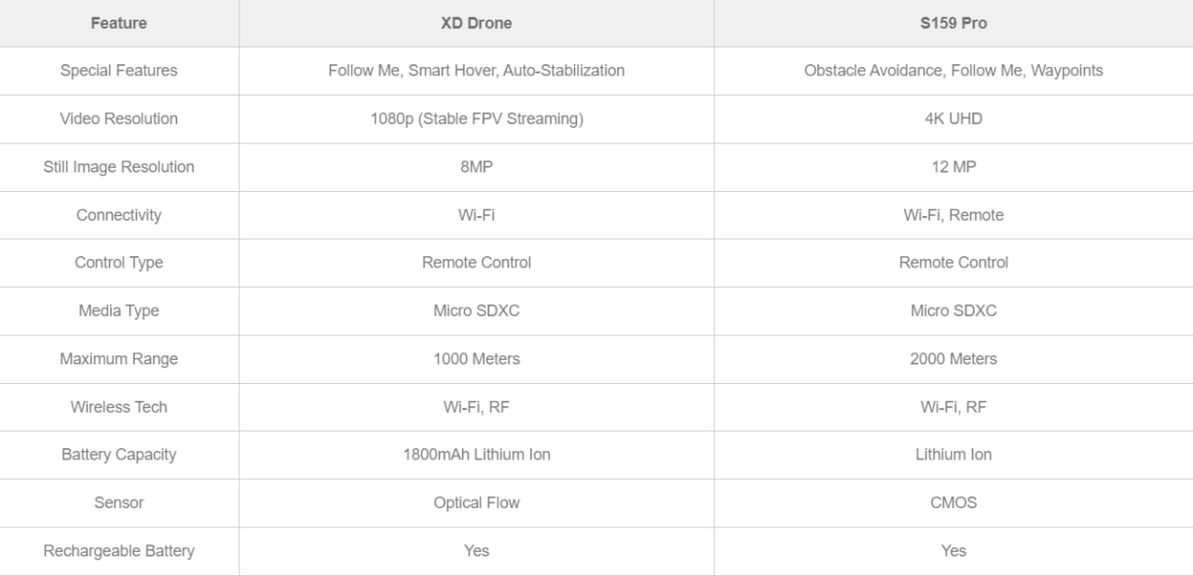
Task: Click the Rechargeable Battery row label
Action: 118,551
